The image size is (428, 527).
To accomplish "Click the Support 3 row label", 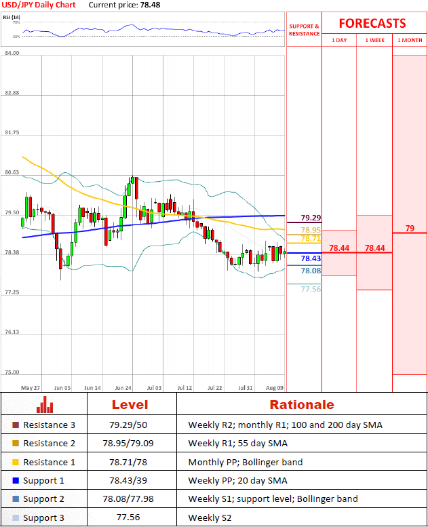I will pyautogui.click(x=43, y=518).
